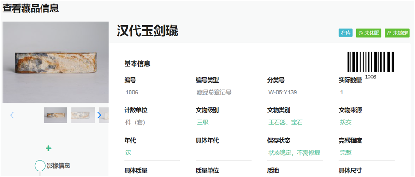Click the 未休眠 status button
Screen dimensions: 415x177
click(369, 33)
